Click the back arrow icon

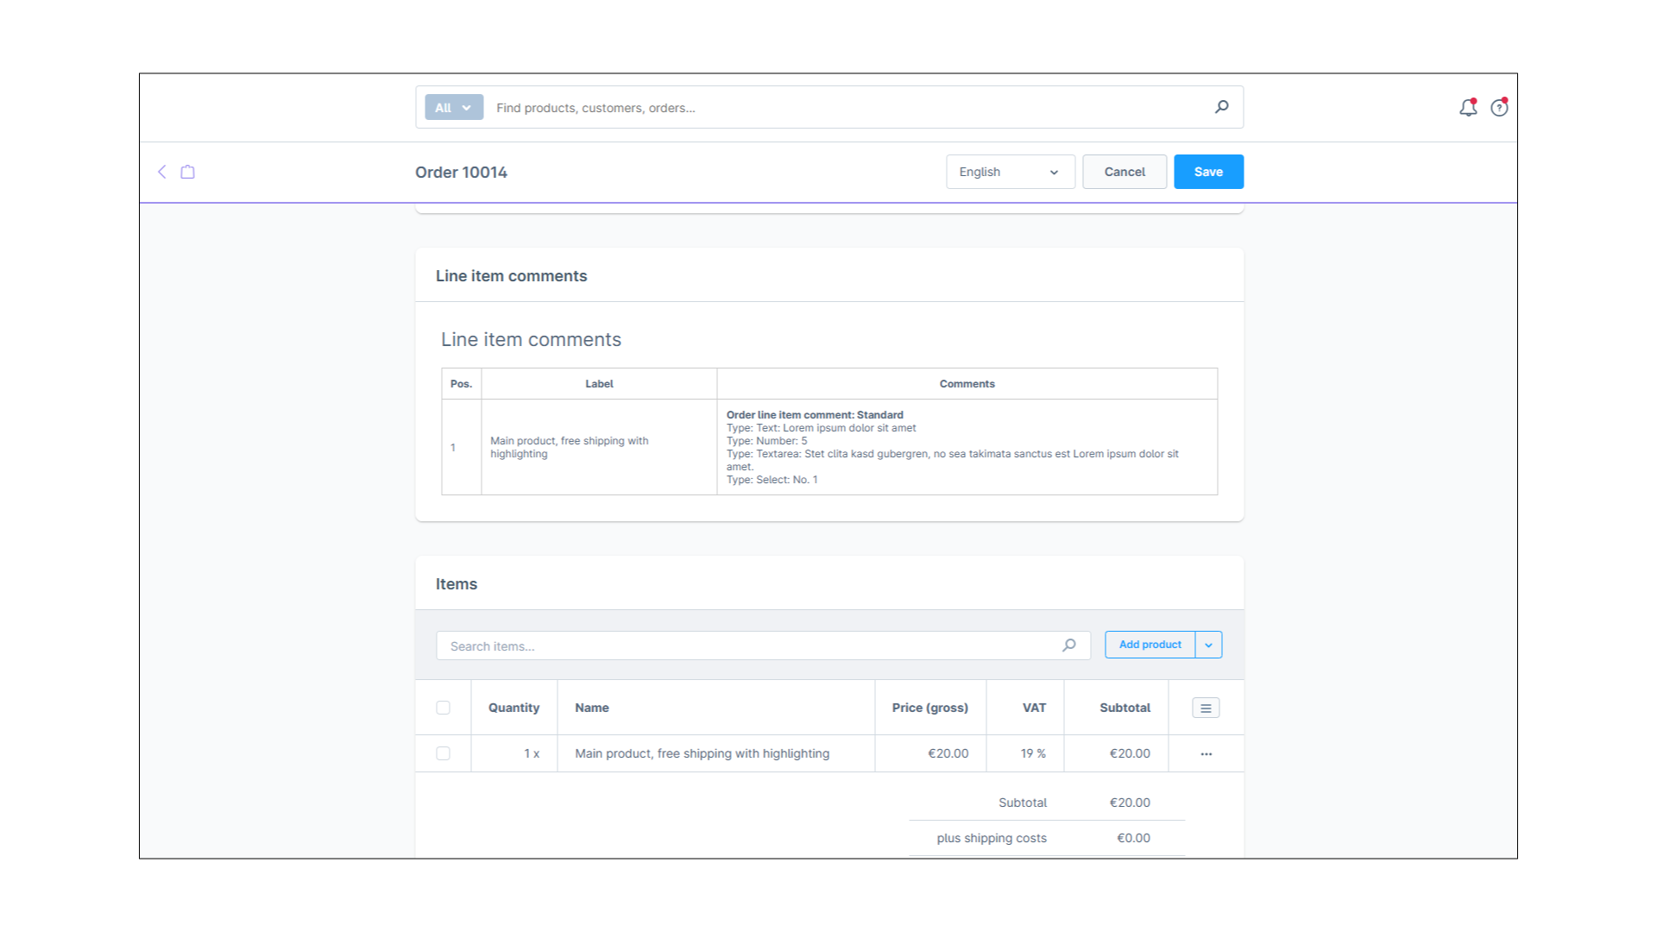(161, 172)
